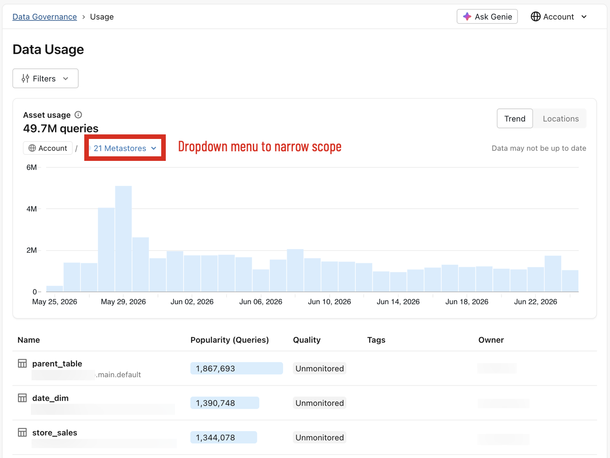The image size is (610, 458).
Task: Open the 21 Metastores dropdown
Action: 125,148
